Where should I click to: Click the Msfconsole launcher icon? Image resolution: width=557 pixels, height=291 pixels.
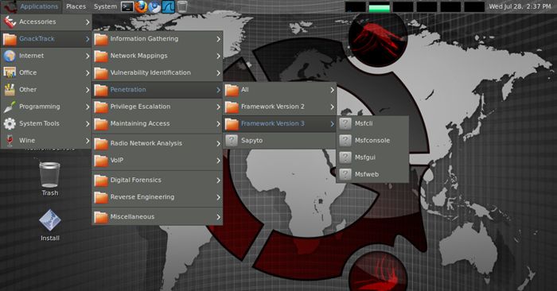pos(345,141)
